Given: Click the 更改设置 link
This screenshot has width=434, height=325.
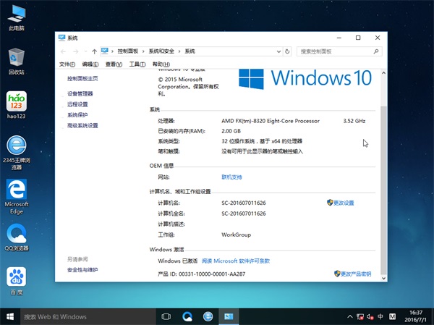Looking at the screenshot, I should tap(344, 203).
